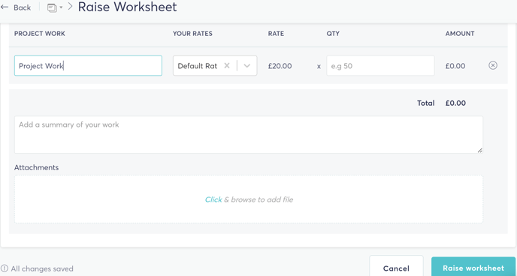Click the All changes saved status text
The height and width of the screenshot is (276, 517).
[x=42, y=268]
